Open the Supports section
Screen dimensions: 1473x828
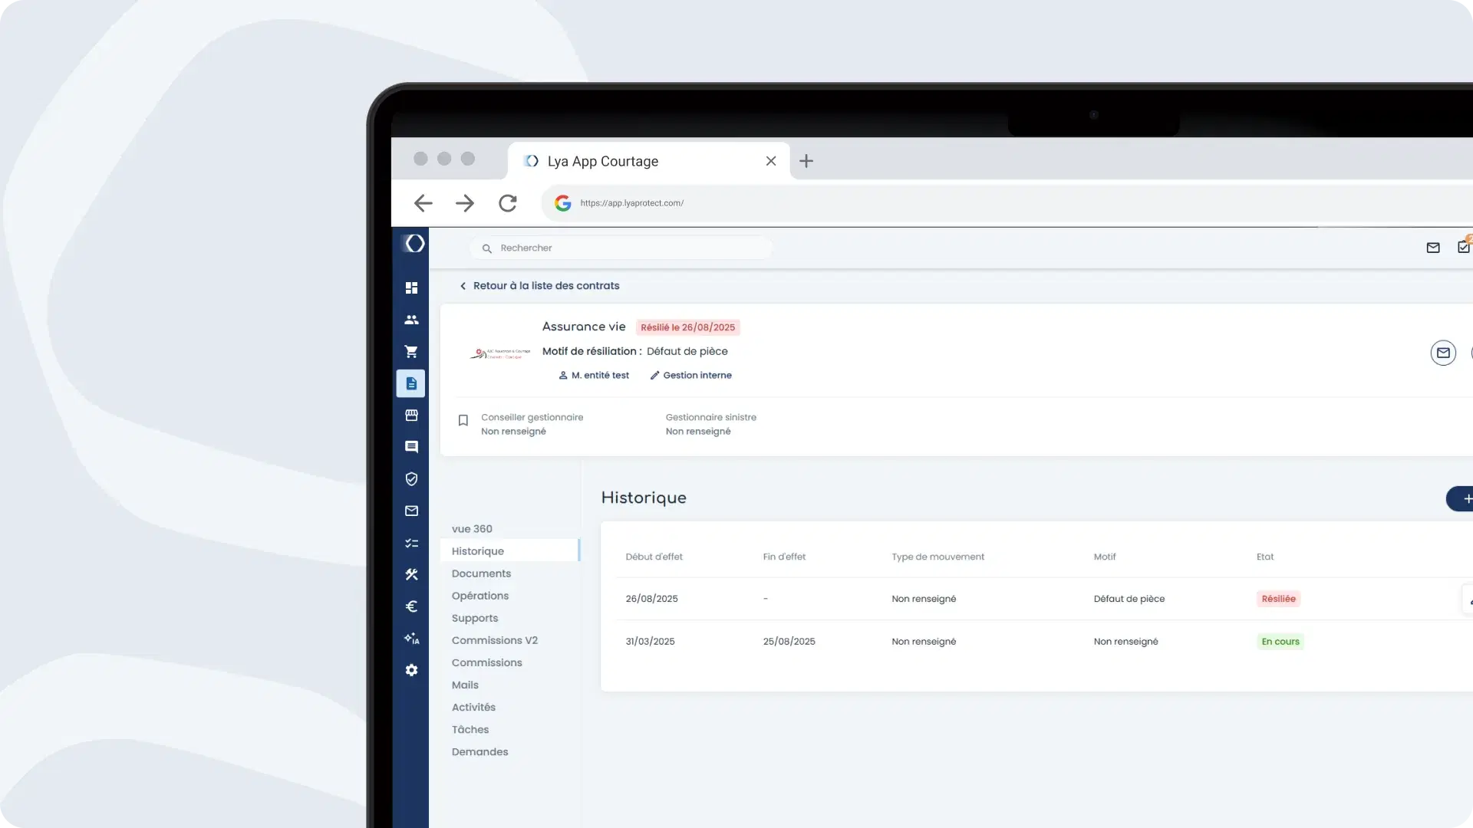point(475,618)
